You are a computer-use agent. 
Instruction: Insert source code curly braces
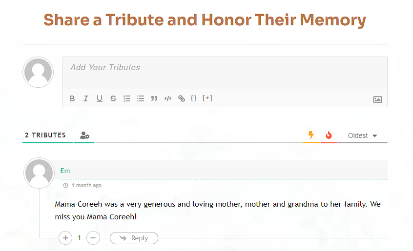pos(194,98)
